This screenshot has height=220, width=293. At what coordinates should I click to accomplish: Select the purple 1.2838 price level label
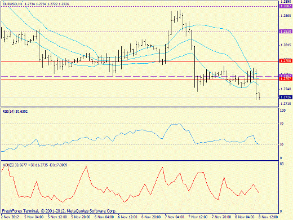click(x=286, y=32)
